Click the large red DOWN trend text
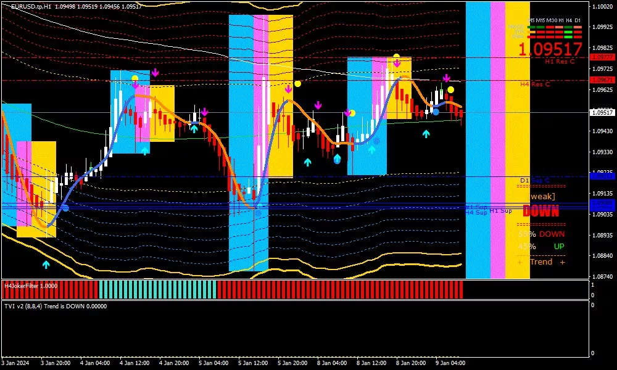This screenshot has width=617, height=370. (540, 212)
